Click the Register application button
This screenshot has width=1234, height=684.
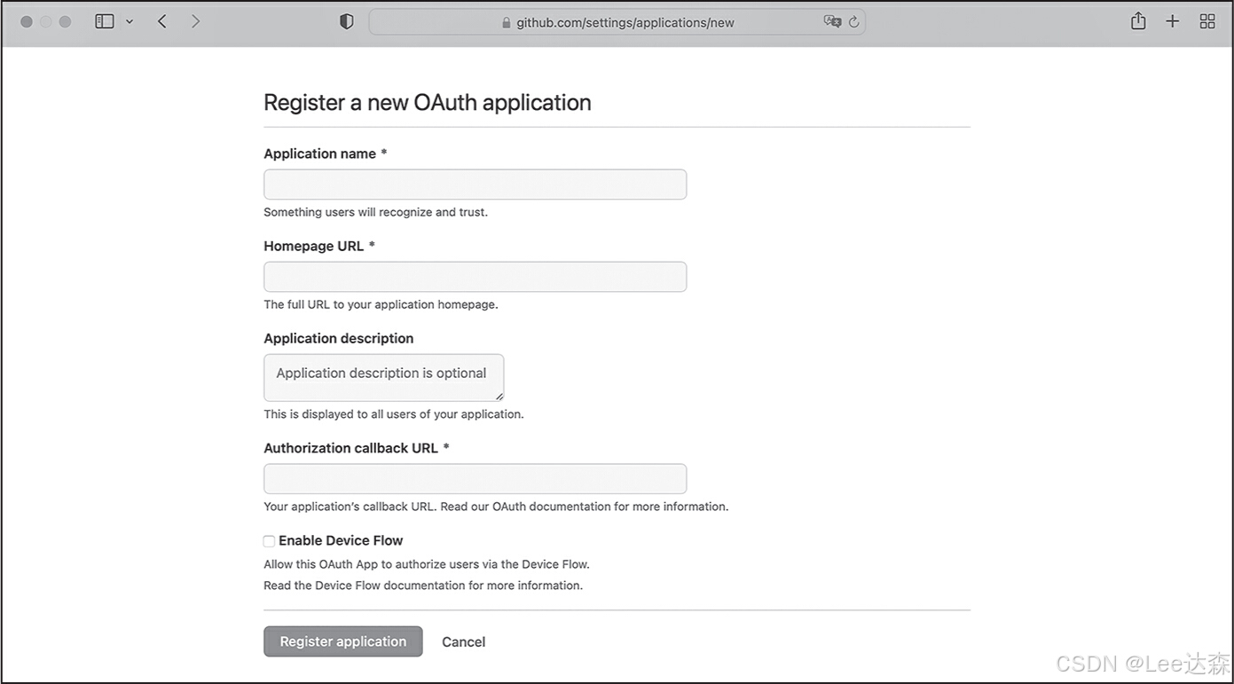coord(342,641)
